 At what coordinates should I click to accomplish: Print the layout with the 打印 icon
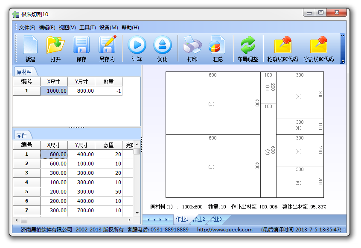coord(192,48)
